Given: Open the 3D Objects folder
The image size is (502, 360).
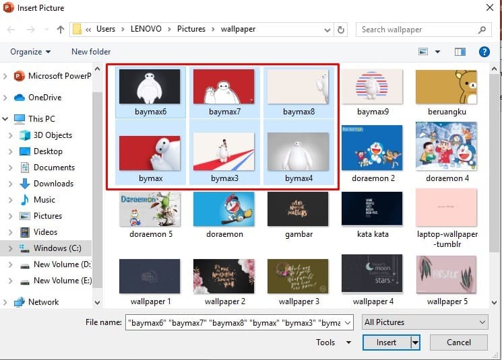Looking at the screenshot, I should pyautogui.click(x=45, y=135).
